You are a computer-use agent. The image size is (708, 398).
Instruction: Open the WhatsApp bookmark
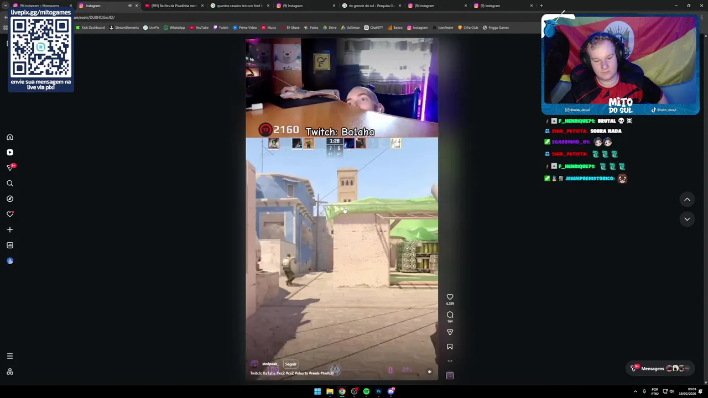pyautogui.click(x=174, y=28)
